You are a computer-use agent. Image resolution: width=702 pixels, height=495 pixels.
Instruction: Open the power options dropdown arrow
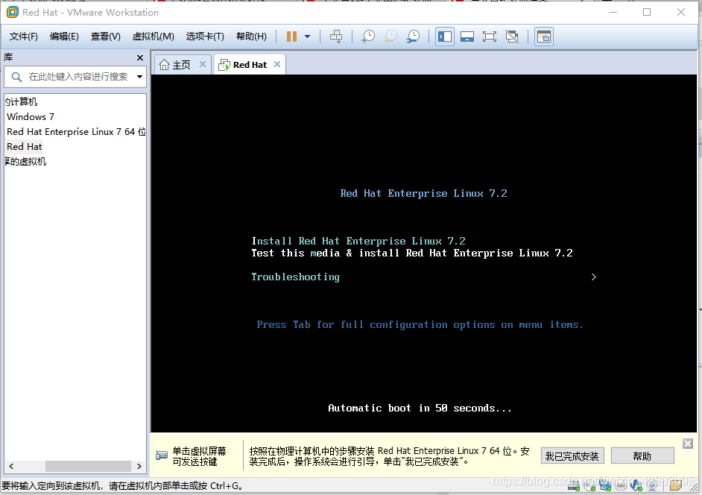[x=308, y=37]
